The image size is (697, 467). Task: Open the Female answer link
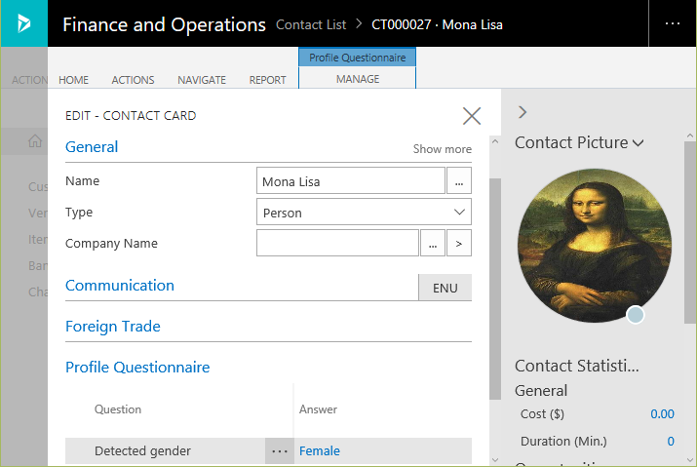(x=320, y=451)
